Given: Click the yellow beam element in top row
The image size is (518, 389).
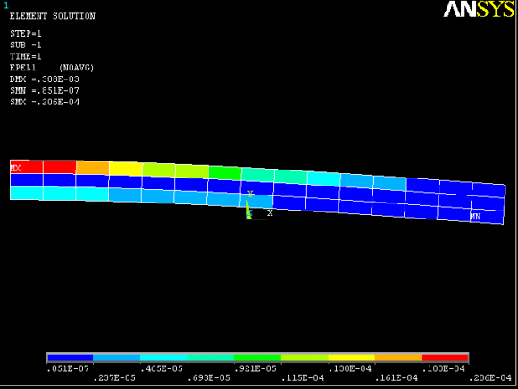Looking at the screenshot, I should (126, 169).
